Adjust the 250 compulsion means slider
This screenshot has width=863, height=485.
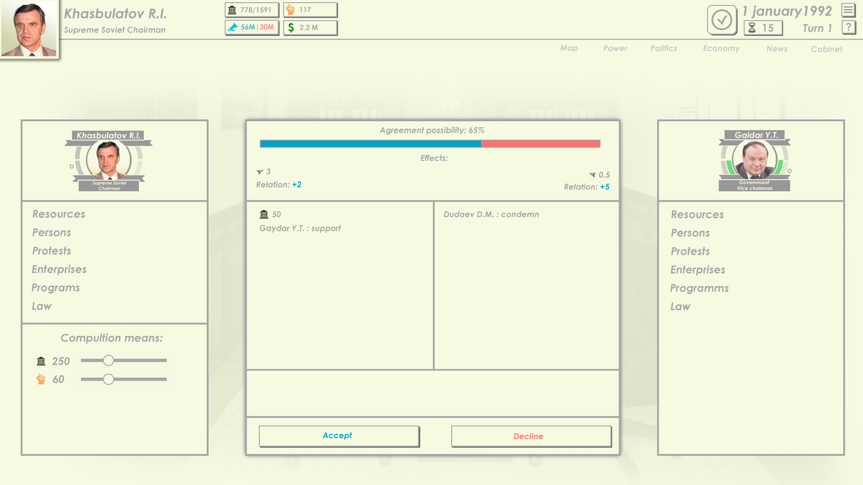[x=108, y=360]
